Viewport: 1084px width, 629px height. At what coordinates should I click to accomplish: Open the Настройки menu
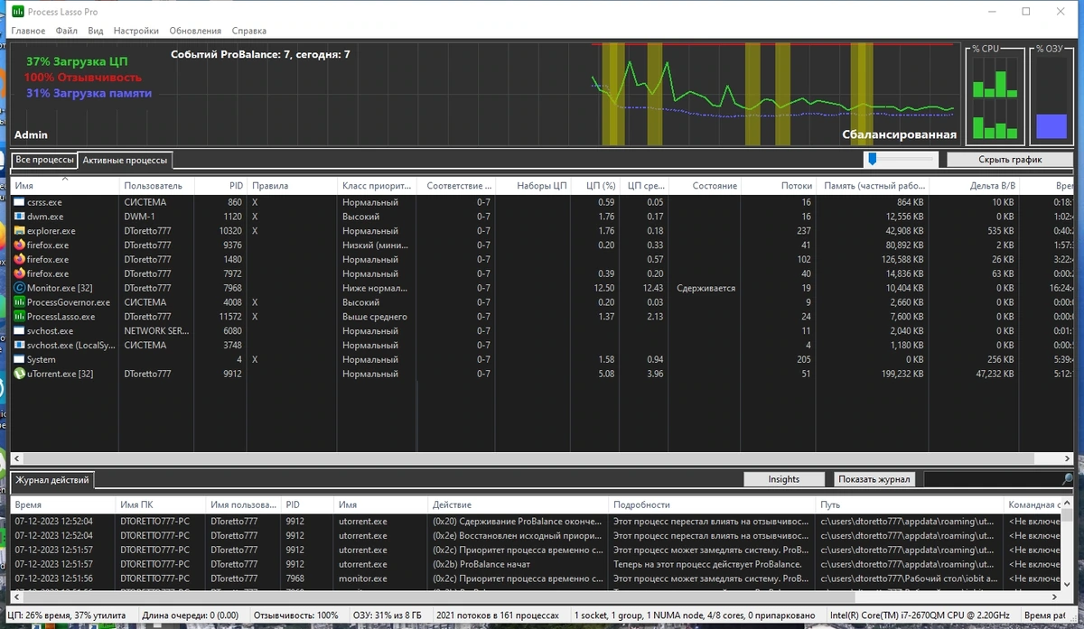point(136,31)
